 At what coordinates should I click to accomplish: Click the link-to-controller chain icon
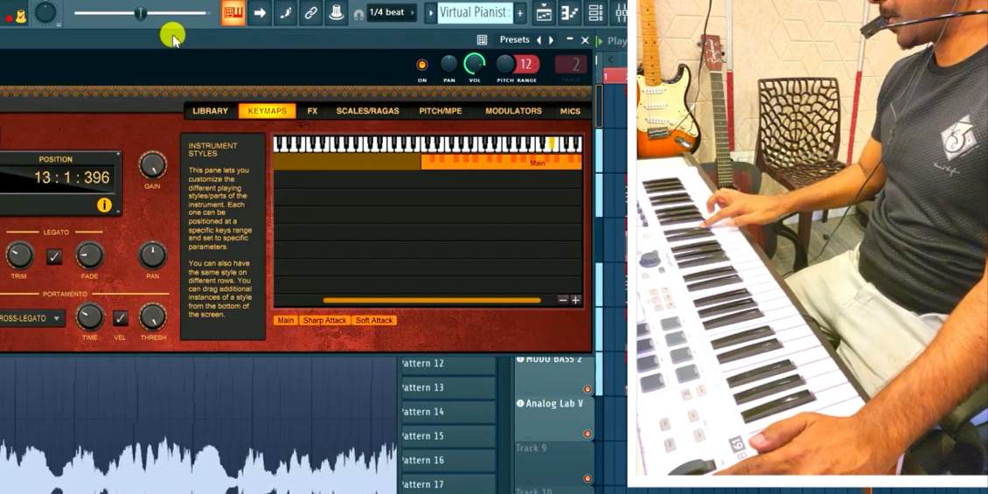(310, 12)
